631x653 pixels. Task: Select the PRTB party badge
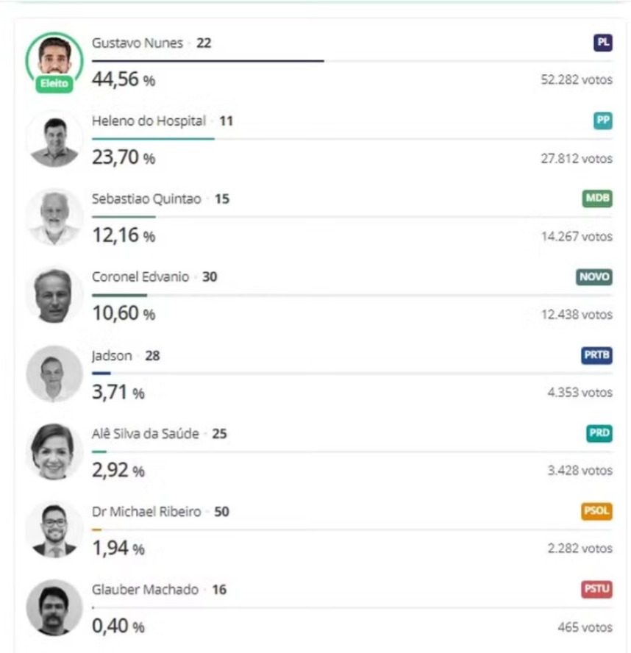pos(596,355)
